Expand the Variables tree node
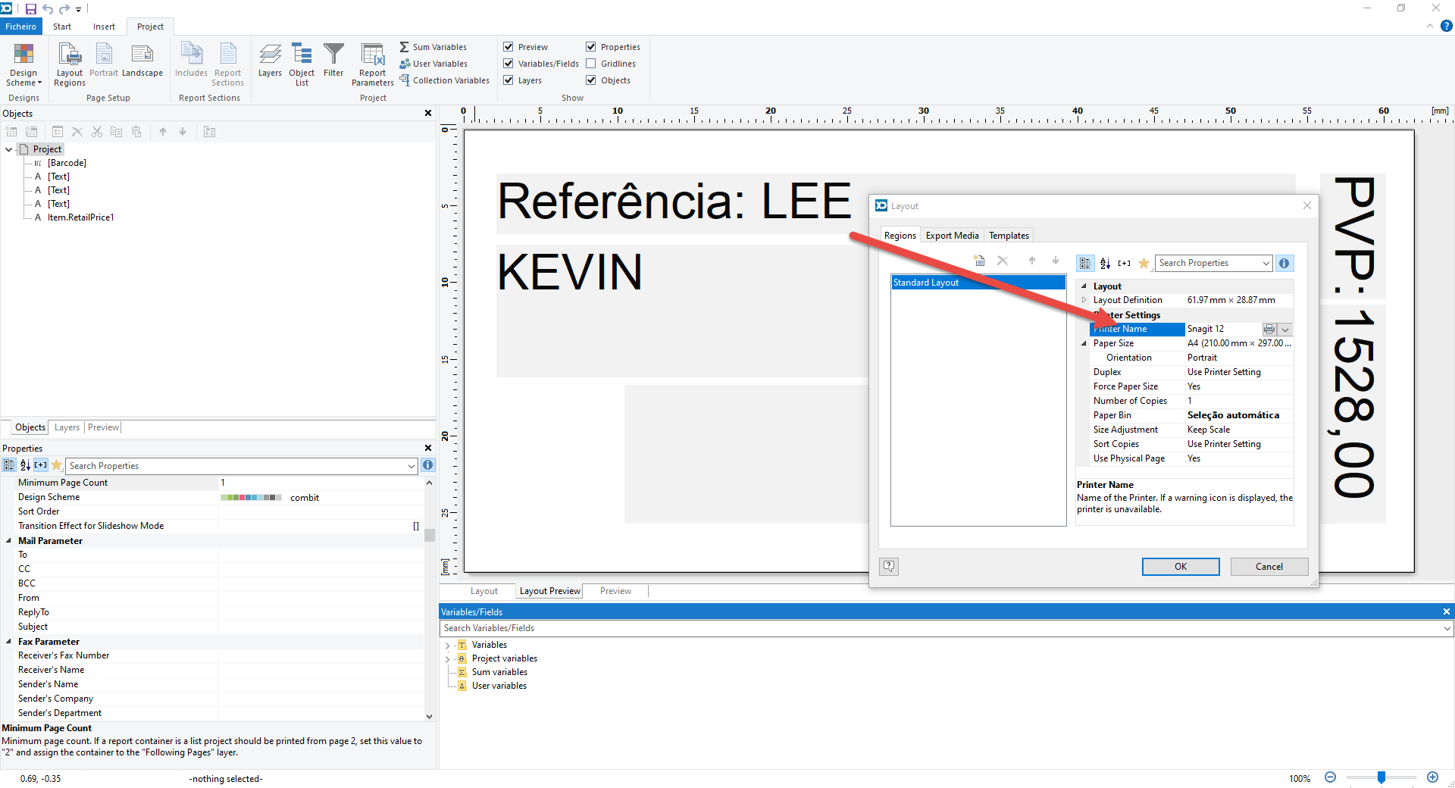Screen dimensions: 1455x788 point(447,646)
